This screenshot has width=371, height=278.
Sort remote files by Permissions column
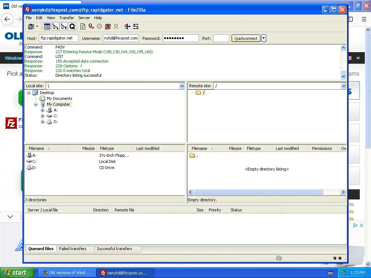(x=323, y=148)
